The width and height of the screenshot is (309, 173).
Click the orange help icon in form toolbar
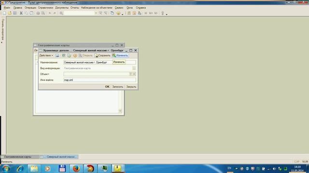[x=75, y=56]
